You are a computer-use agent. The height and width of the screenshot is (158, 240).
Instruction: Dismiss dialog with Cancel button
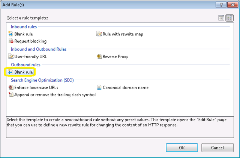coord(217,148)
